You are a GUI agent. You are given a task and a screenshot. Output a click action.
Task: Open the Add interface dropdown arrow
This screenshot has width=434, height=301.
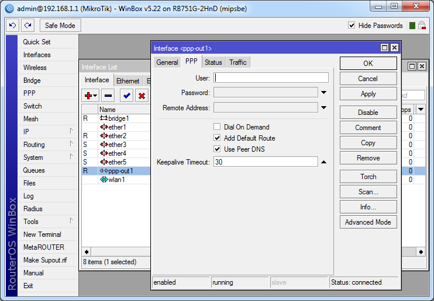95,96
